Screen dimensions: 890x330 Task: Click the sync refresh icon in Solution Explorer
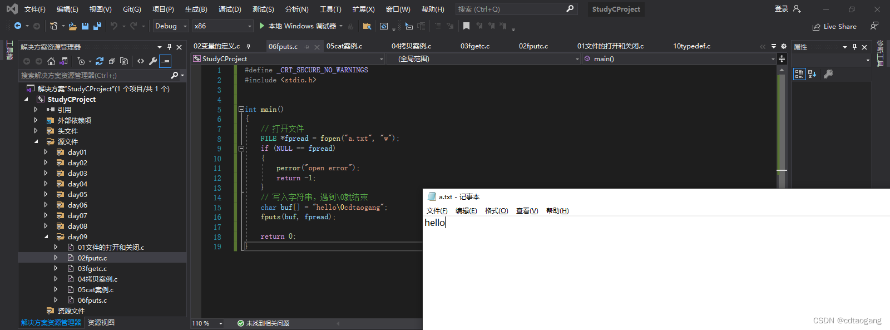click(100, 61)
